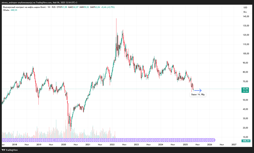This screenshot has width=254, height=153.
Task: Click the 2022 time axis label
Action: (112, 145)
